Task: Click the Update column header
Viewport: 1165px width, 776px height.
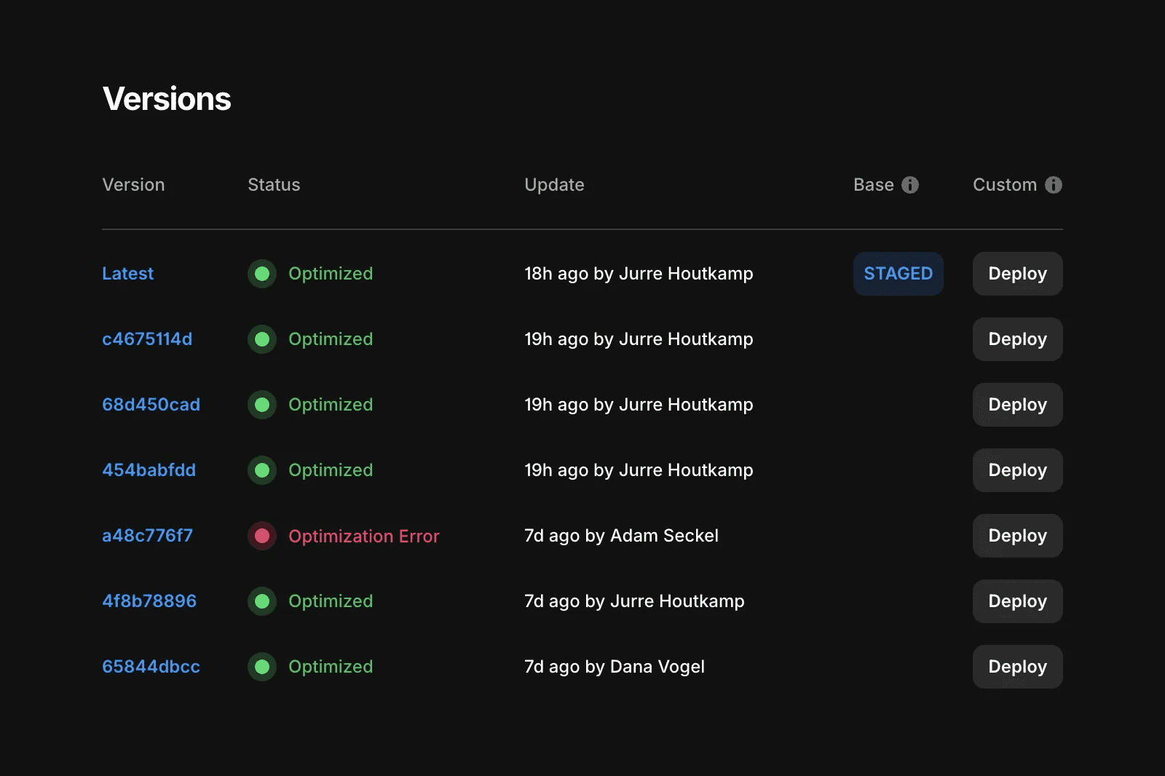Action: click(554, 185)
